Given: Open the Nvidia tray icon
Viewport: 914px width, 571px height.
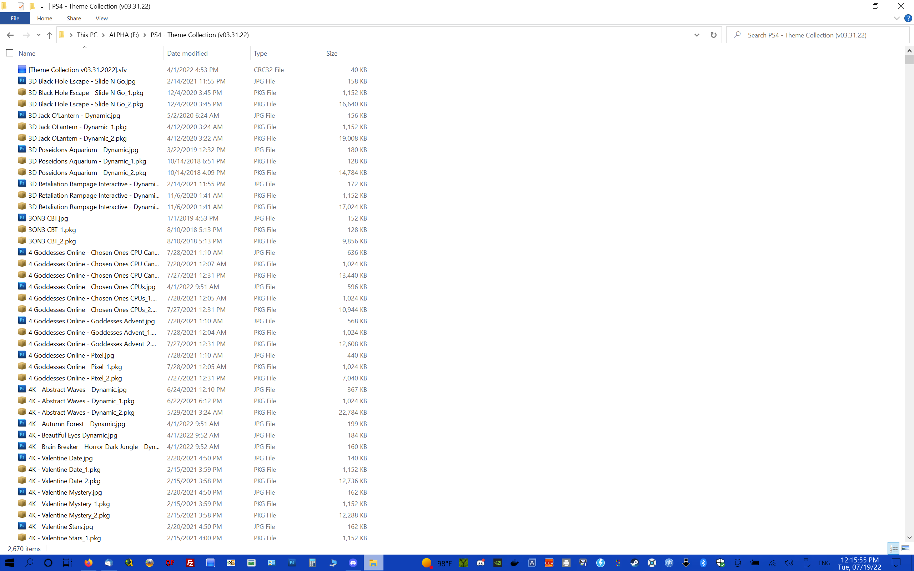Looking at the screenshot, I should click(x=498, y=563).
